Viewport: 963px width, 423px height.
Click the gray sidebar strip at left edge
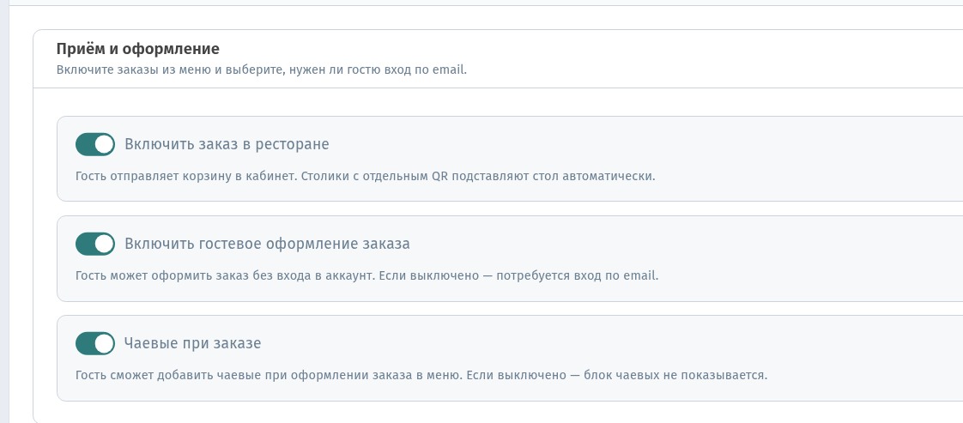coord(4,211)
